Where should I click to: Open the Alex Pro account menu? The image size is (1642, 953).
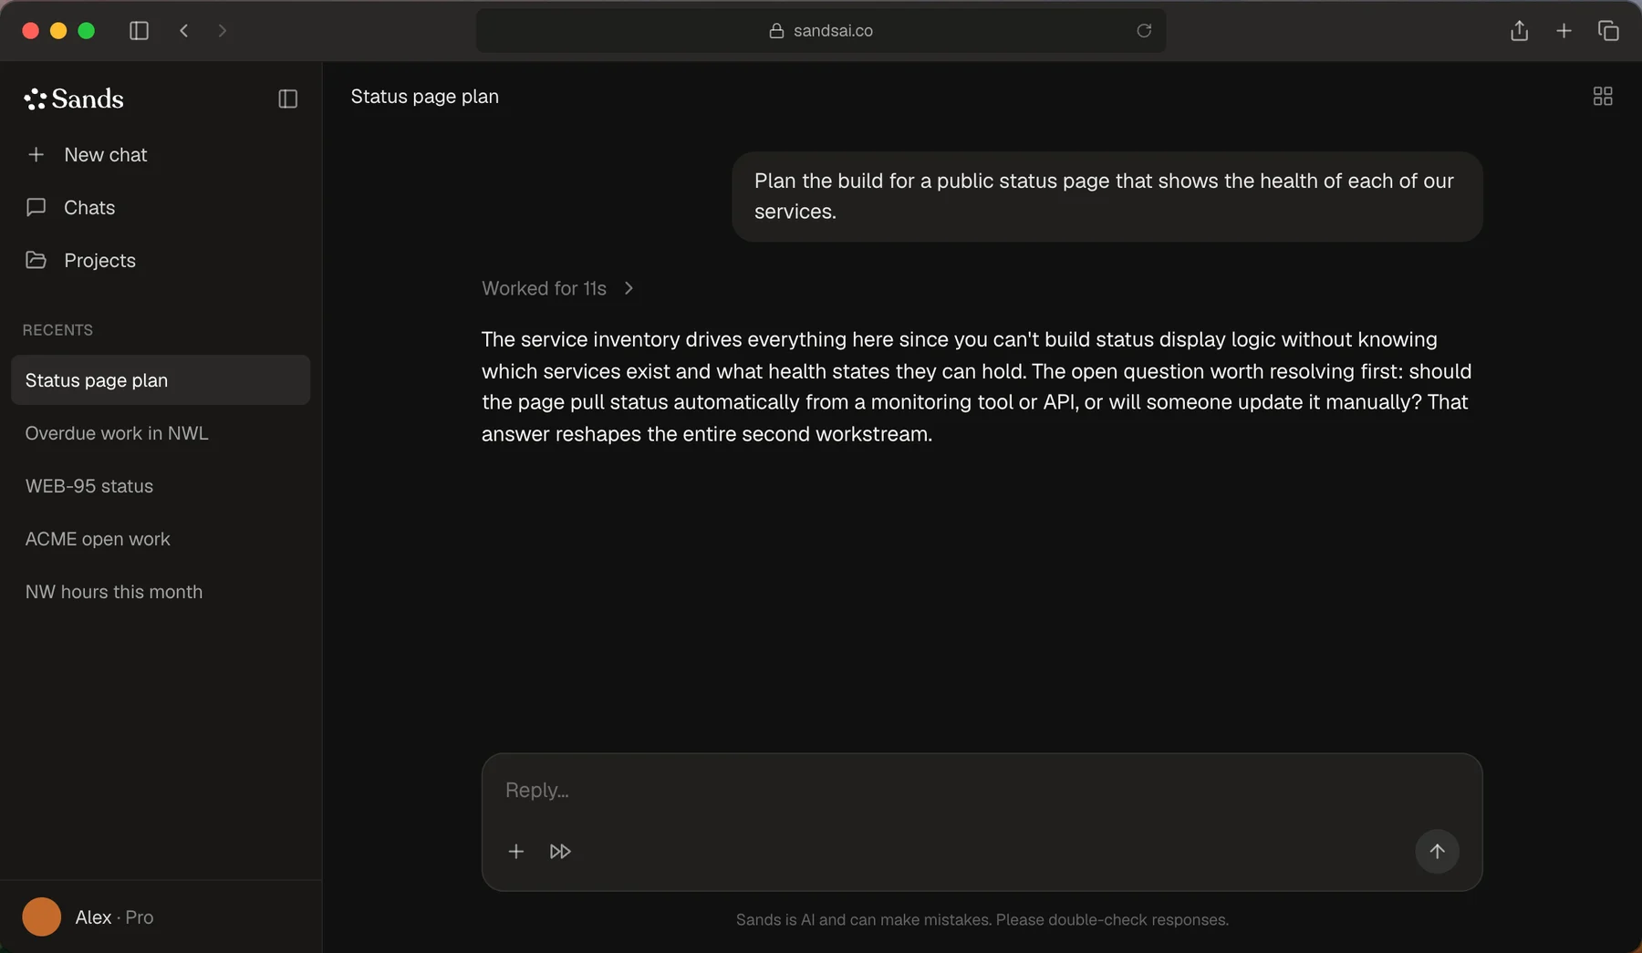(88, 917)
